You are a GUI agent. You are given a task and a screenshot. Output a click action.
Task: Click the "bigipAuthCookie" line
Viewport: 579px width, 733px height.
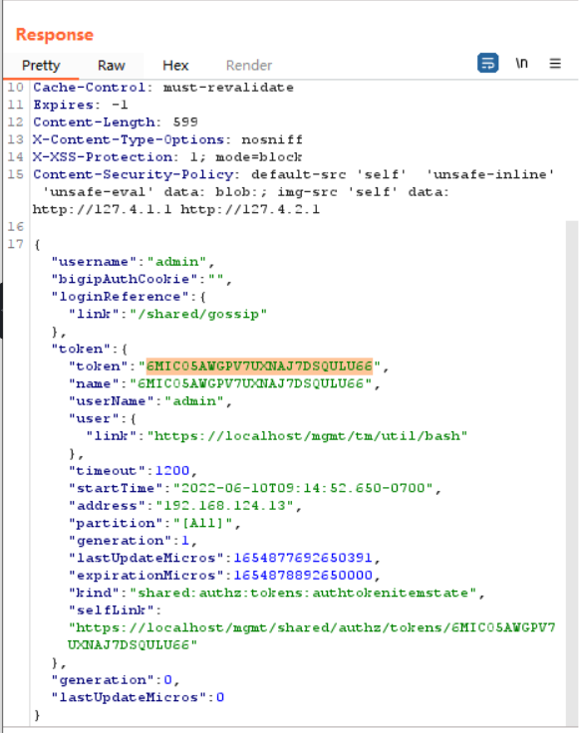pos(142,279)
